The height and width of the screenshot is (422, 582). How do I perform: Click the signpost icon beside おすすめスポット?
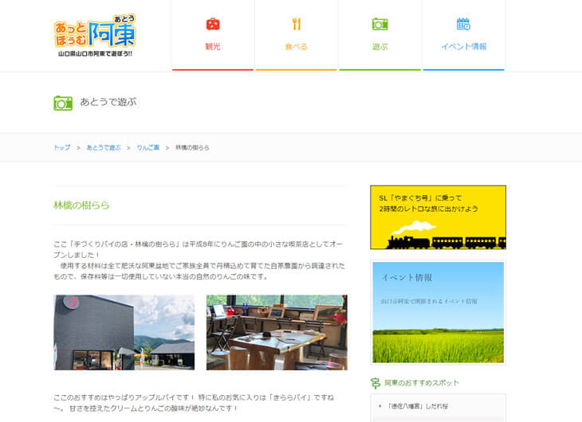376,383
